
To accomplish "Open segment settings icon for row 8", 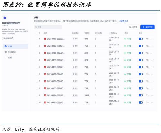I will point(147,88).
